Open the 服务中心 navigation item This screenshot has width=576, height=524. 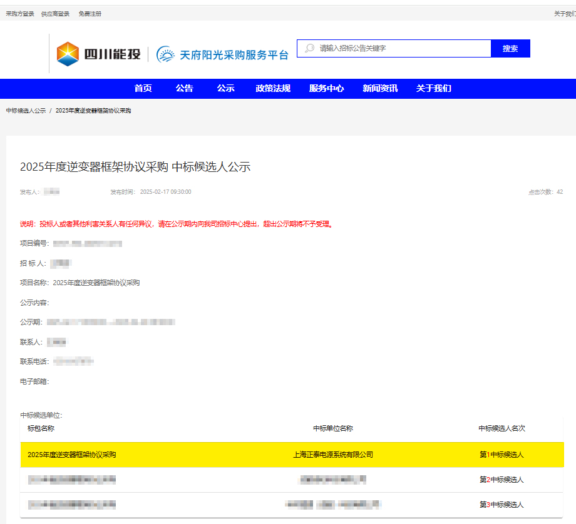[x=327, y=88]
